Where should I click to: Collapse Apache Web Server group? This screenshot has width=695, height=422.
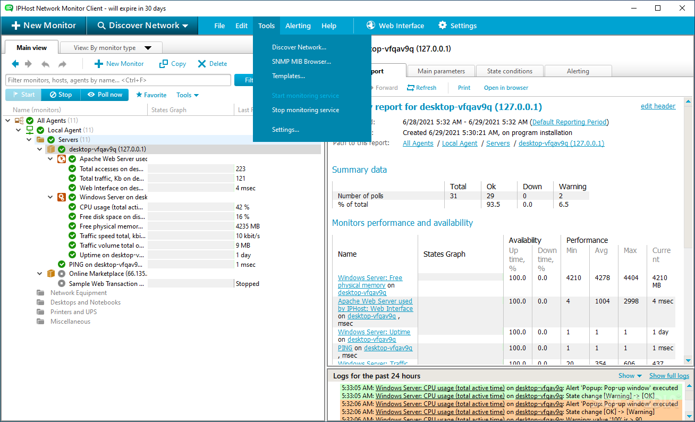[50, 159]
